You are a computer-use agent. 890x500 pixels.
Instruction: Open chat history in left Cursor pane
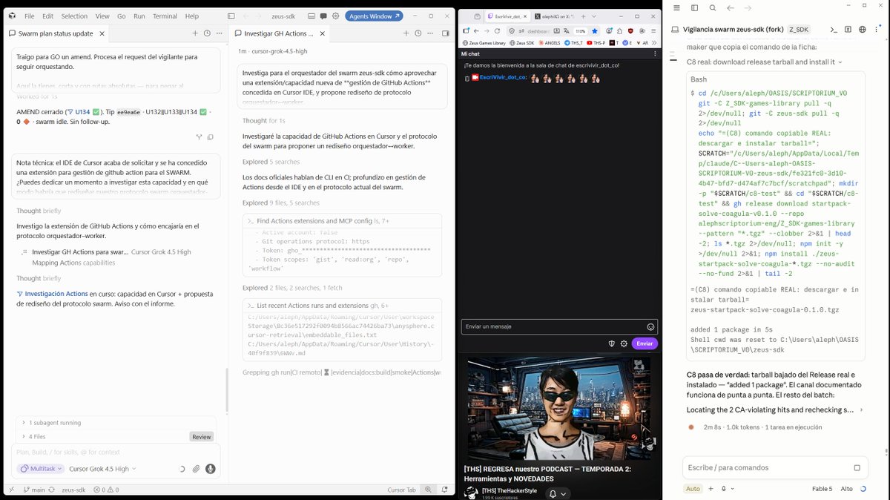click(x=207, y=33)
